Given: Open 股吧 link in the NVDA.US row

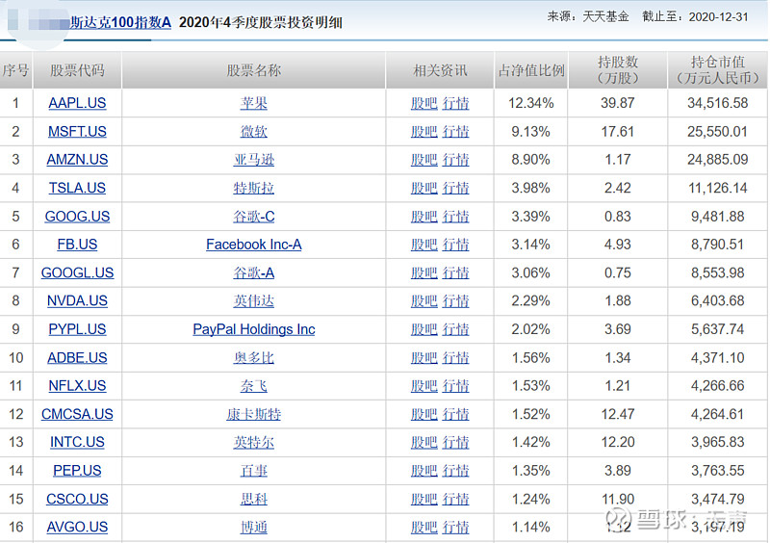Looking at the screenshot, I should tap(424, 301).
